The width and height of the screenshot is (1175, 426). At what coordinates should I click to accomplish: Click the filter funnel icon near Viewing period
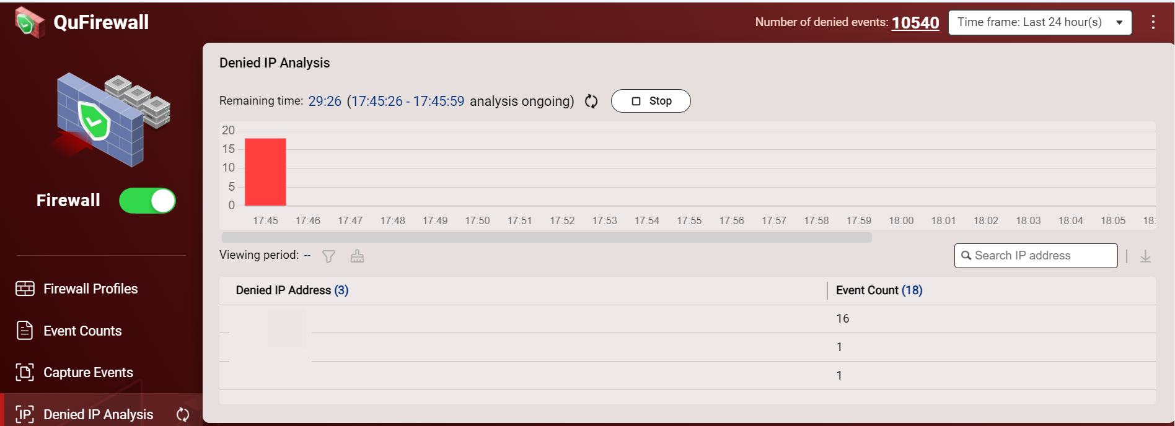tap(328, 256)
